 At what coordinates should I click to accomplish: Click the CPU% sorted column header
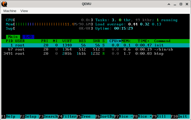point(114,41)
